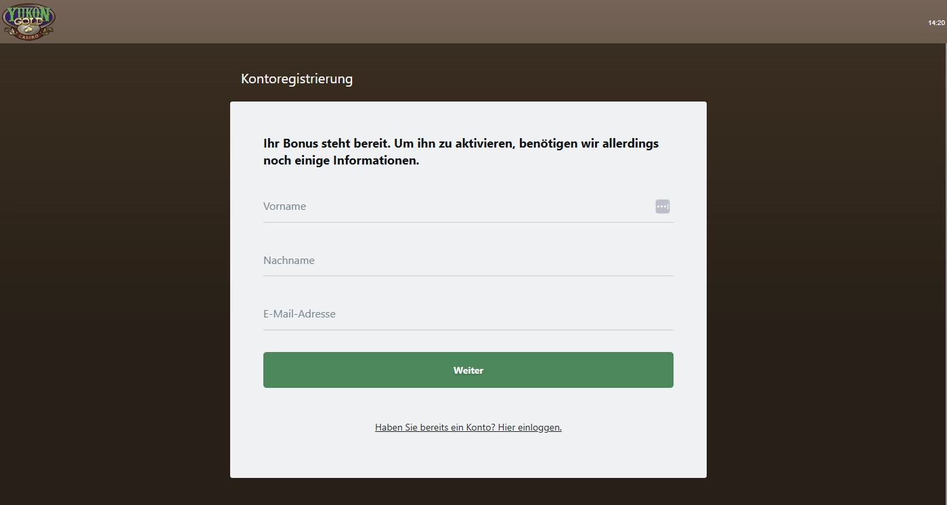Click the autofill icon in Vorname field
Screen dimensions: 947x505
coord(662,206)
